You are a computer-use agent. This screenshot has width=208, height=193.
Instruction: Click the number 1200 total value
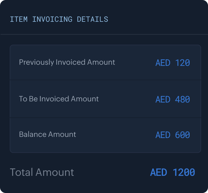(184, 172)
